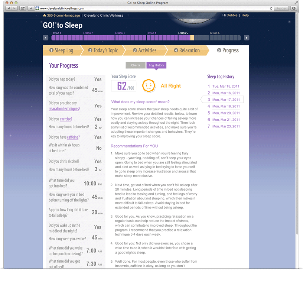Click the share icon in browser toolbar
The image size is (303, 298).
tap(23, 8)
